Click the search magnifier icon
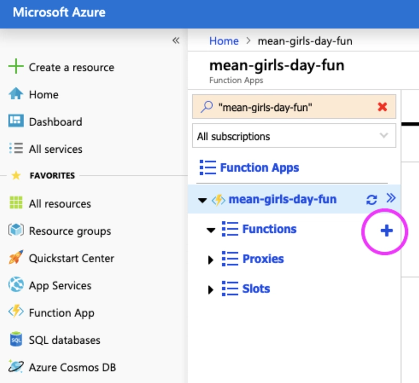The image size is (419, 383). coord(206,107)
